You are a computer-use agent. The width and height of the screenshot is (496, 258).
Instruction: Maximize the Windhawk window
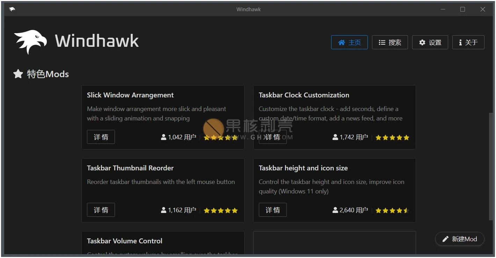coord(462,9)
